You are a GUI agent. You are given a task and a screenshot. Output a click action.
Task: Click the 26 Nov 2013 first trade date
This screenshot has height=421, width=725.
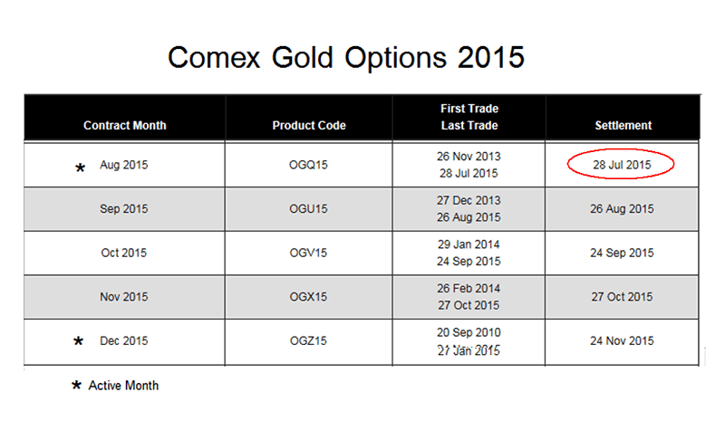click(x=469, y=156)
